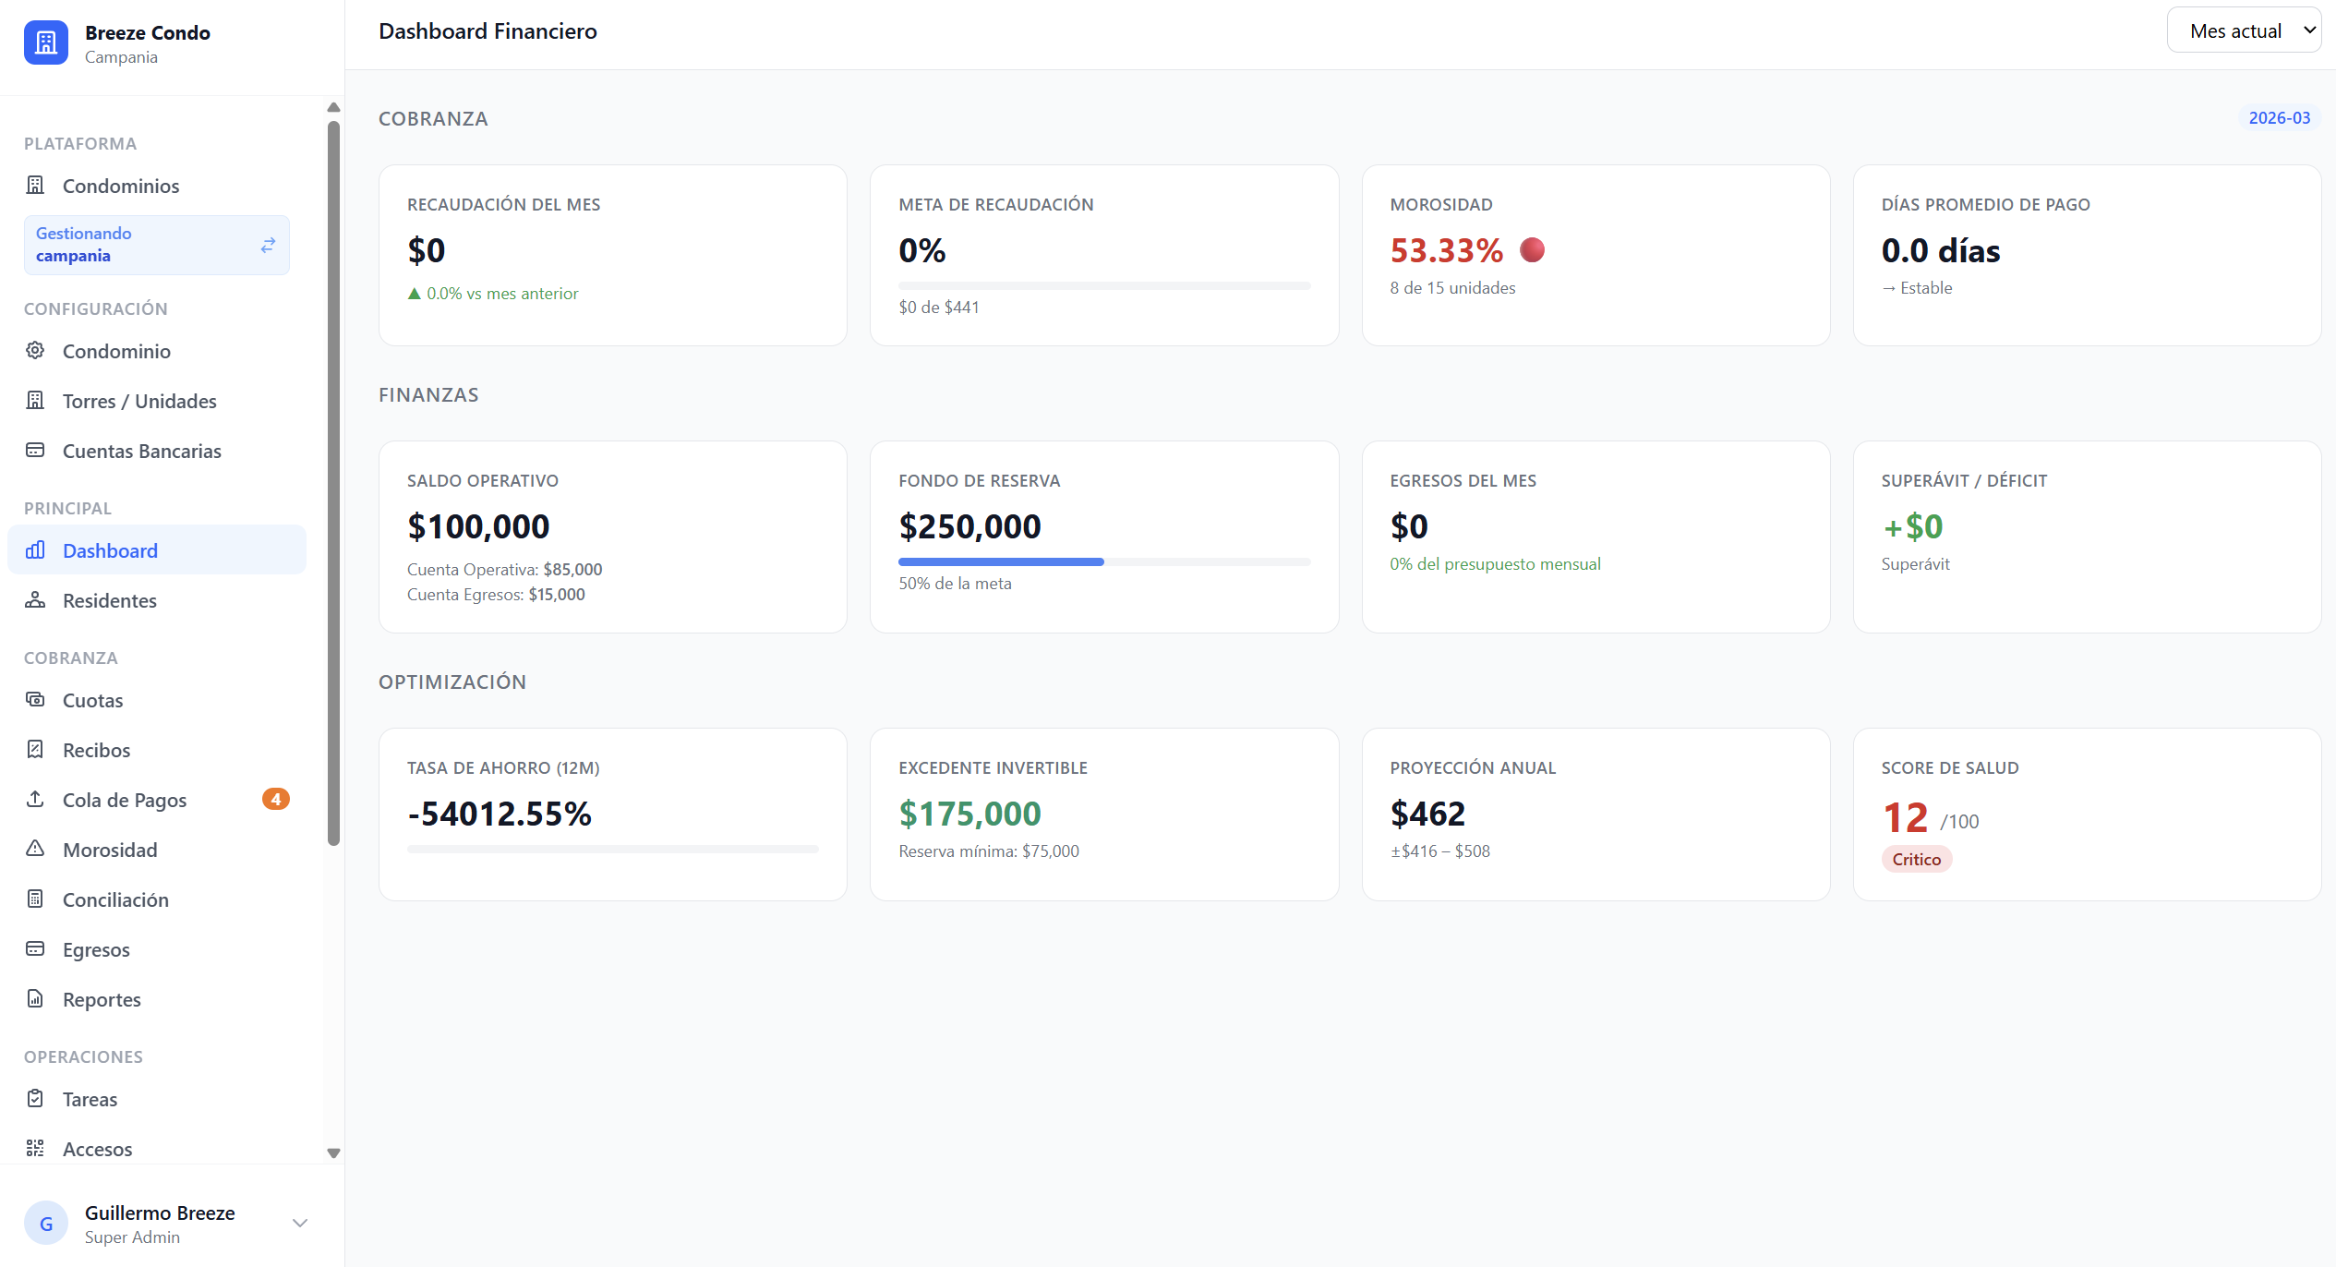Click the Accesos QR code icon
The width and height of the screenshot is (2336, 1267).
pos(35,1148)
